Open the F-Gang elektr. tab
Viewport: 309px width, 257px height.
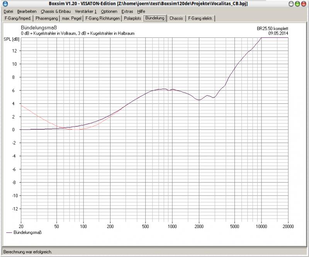200,18
